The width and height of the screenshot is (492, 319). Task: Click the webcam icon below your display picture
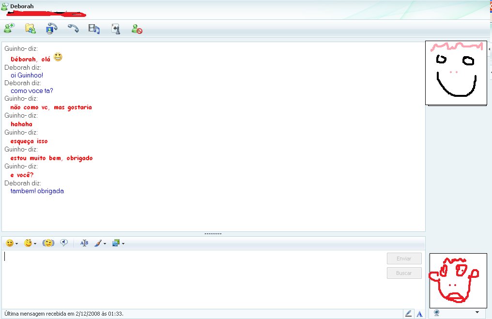click(436, 313)
